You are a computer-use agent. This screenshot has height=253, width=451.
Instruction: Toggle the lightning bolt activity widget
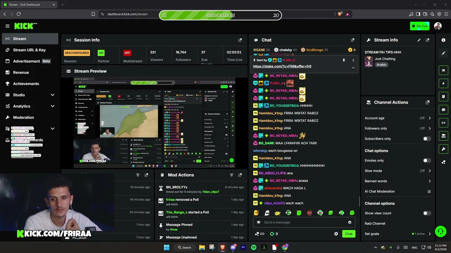pos(443,84)
